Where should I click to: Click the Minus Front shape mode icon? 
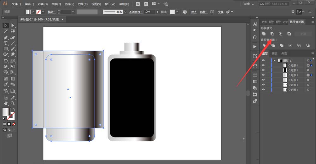click(272, 34)
